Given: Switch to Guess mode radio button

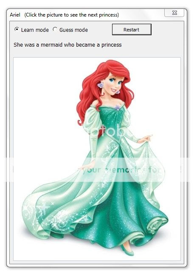Looking at the screenshot, I should click(x=55, y=29).
